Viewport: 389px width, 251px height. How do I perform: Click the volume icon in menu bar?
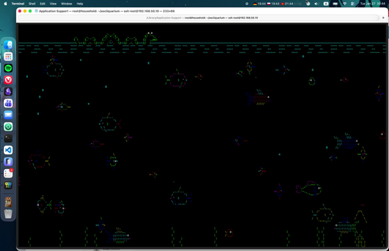[x=316, y=4]
